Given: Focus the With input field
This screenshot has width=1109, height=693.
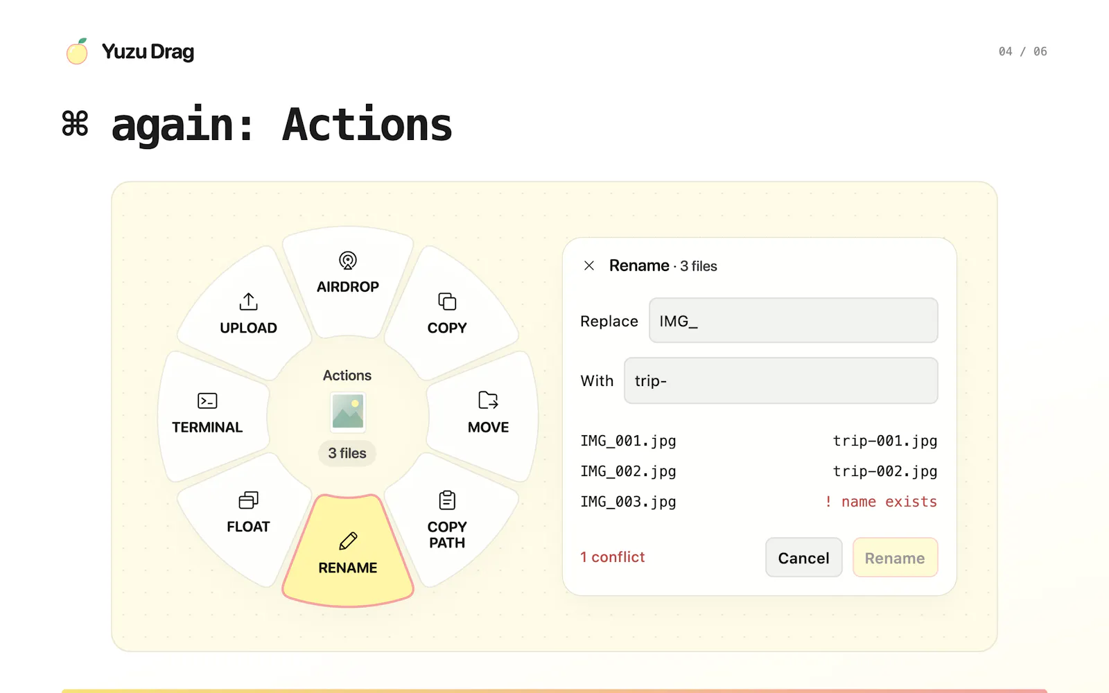Looking at the screenshot, I should coord(781,380).
